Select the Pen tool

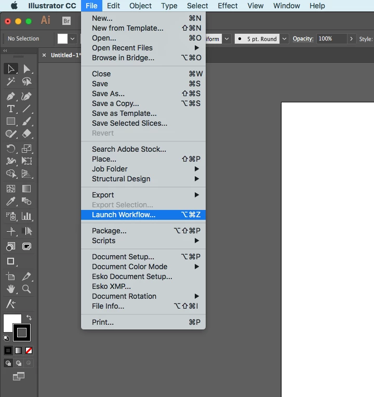pos(11,96)
